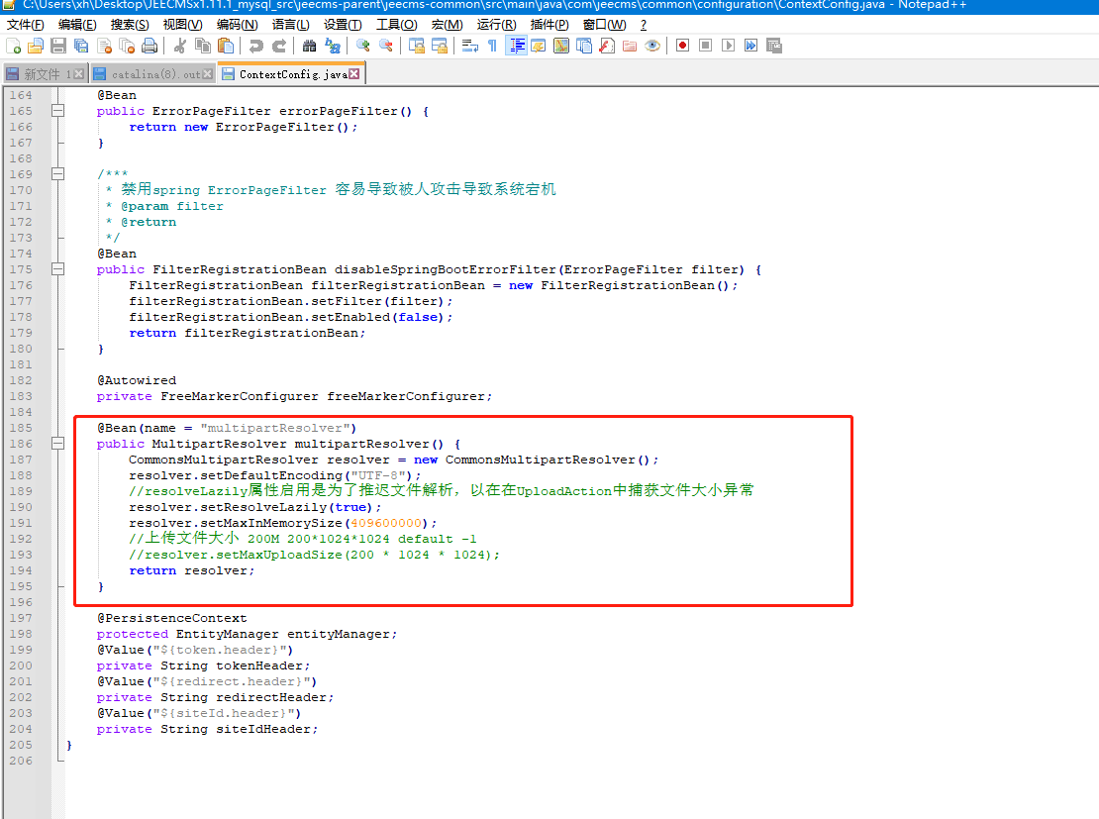The width and height of the screenshot is (1099, 819).
Task: Open the 窗口(W) menu
Action: [604, 25]
